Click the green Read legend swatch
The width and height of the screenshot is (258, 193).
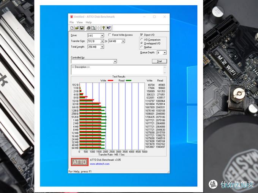click(x=129, y=80)
